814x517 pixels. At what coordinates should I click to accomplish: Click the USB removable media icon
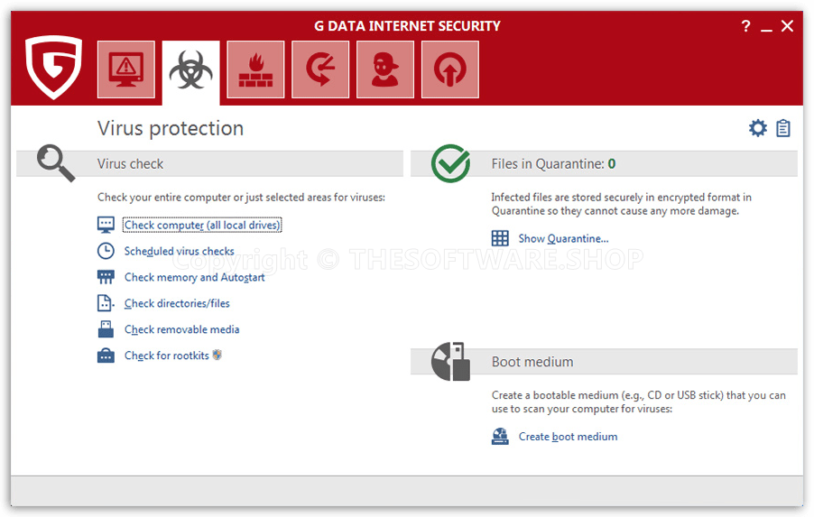[x=106, y=329]
